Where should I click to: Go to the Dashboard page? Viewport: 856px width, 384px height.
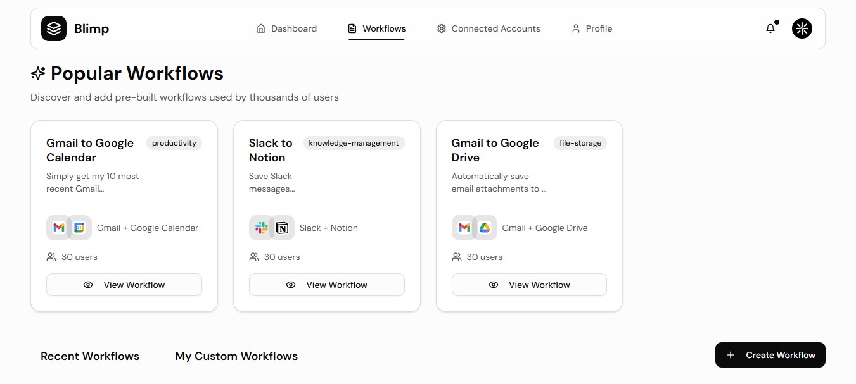coord(286,28)
